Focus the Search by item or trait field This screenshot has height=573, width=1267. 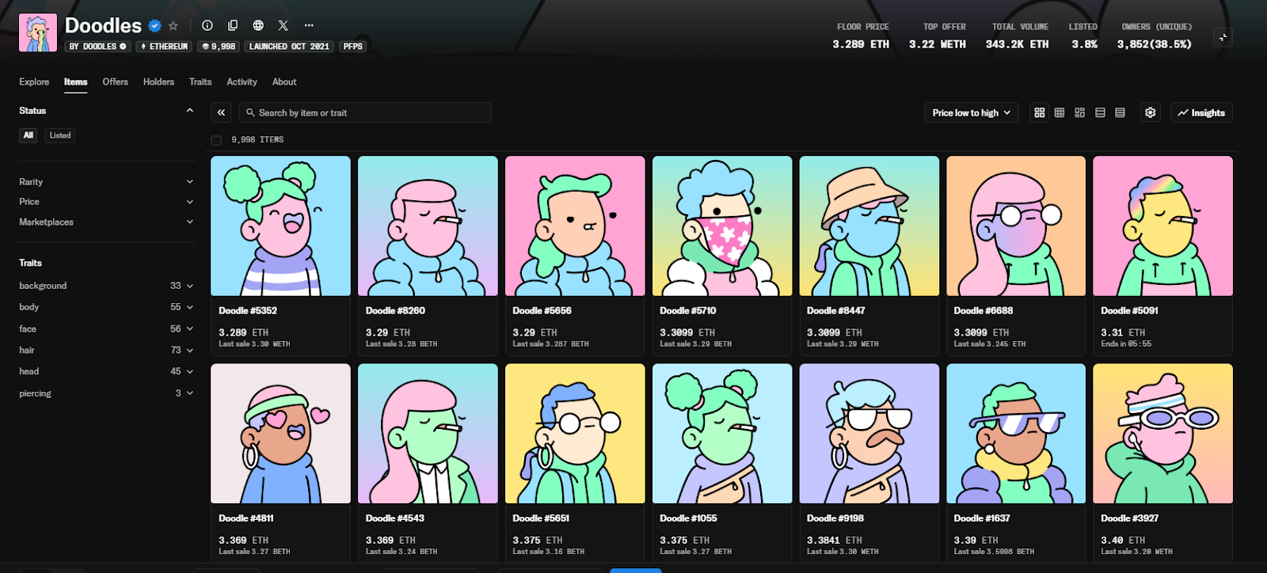coord(368,113)
